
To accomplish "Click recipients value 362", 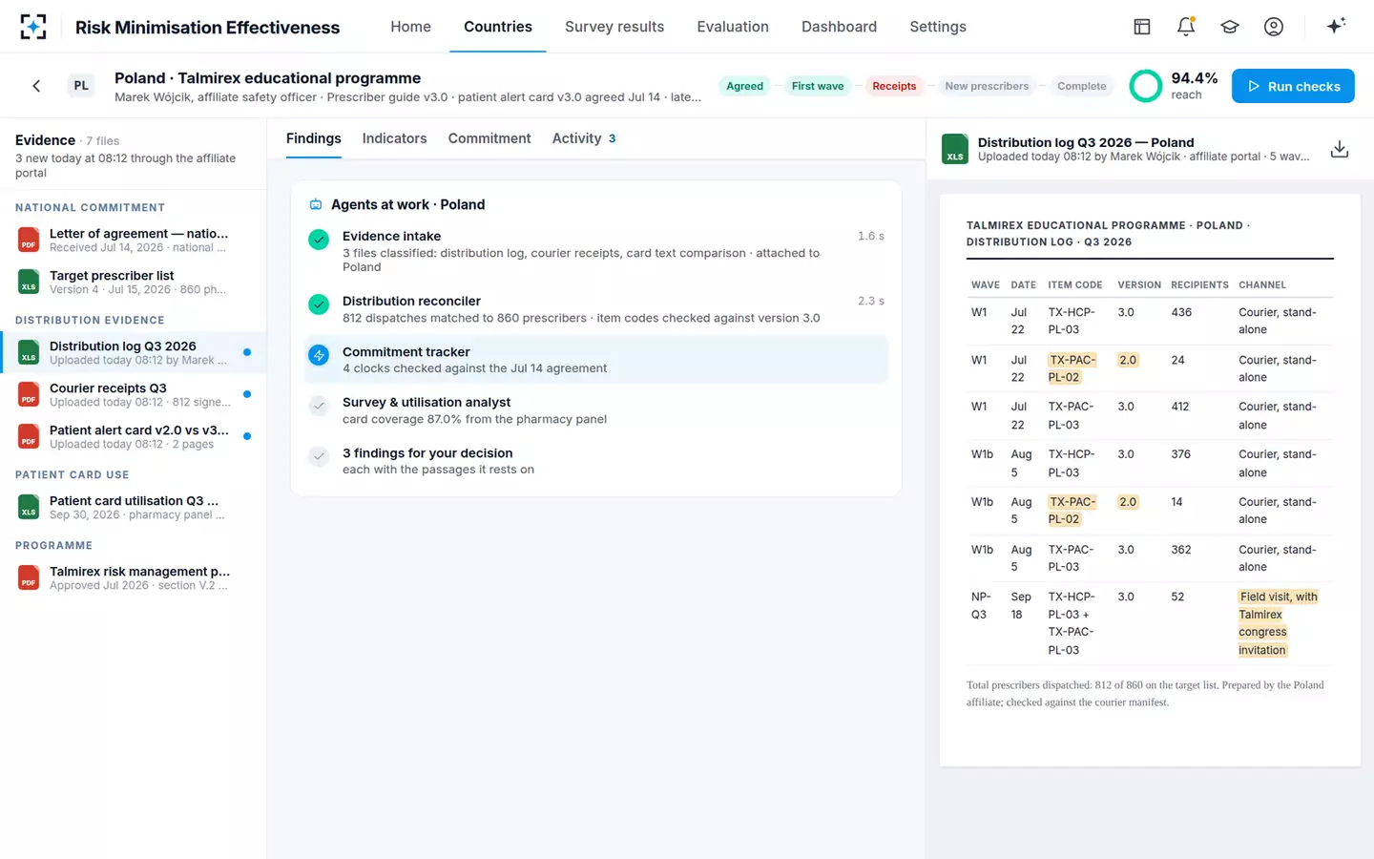I will pyautogui.click(x=1181, y=550).
